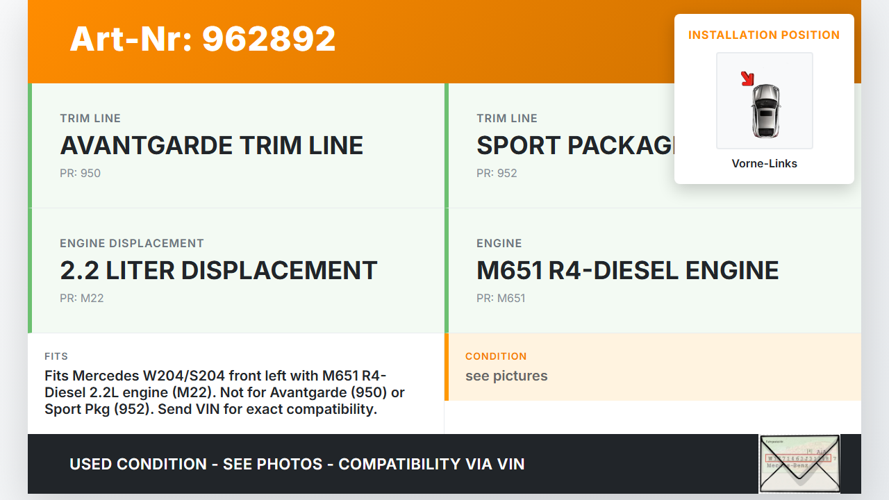The image size is (889, 500).
Task: Select the 2.2 Liter Displacement card
Action: coord(238,271)
